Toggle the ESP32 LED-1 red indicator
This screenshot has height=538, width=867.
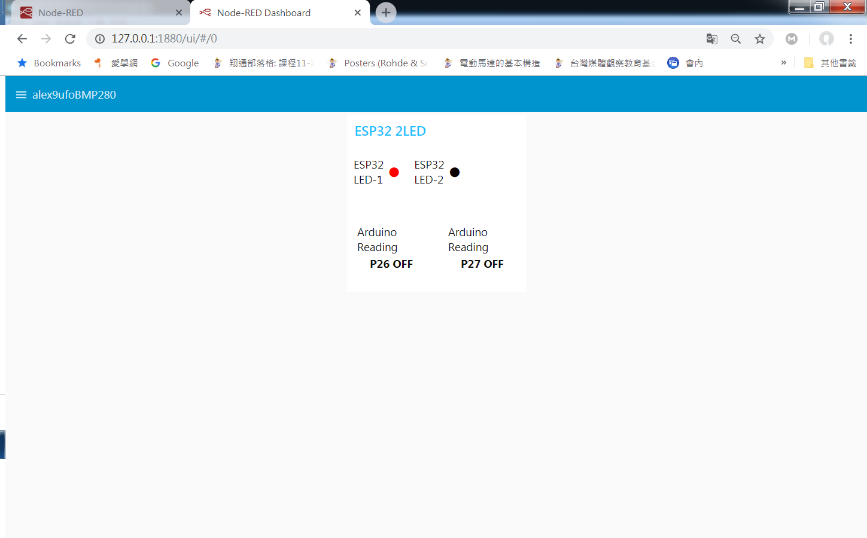(x=394, y=172)
